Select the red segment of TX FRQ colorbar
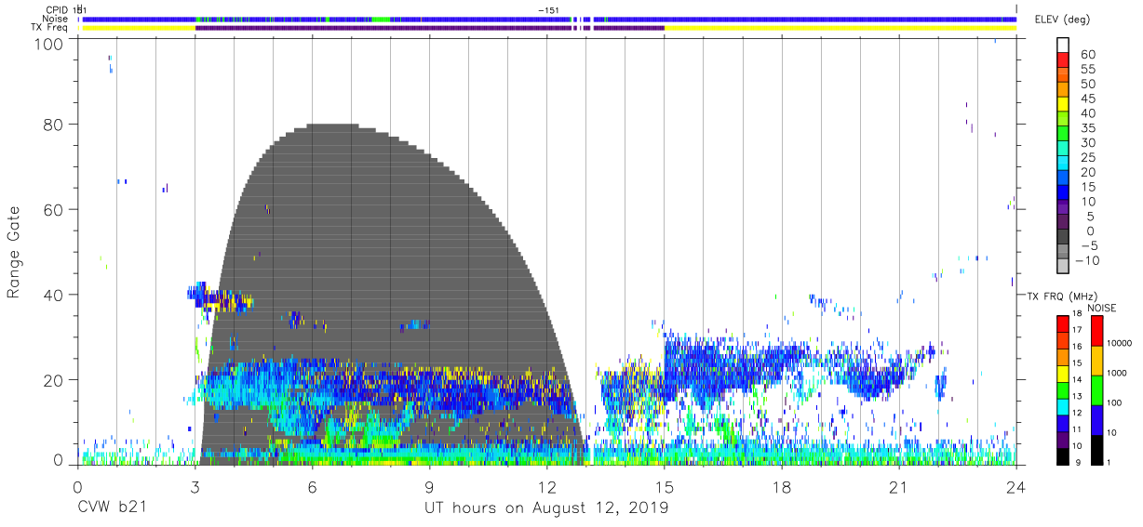 point(1063,323)
